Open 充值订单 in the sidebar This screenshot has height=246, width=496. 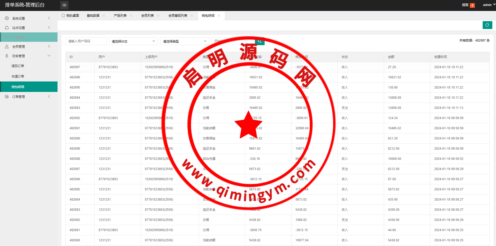18,77
